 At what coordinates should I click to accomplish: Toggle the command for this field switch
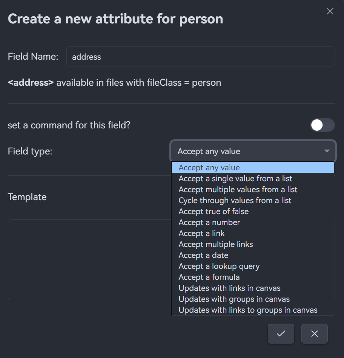pos(322,125)
